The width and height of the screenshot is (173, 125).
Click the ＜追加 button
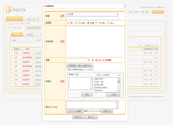[113, 95]
